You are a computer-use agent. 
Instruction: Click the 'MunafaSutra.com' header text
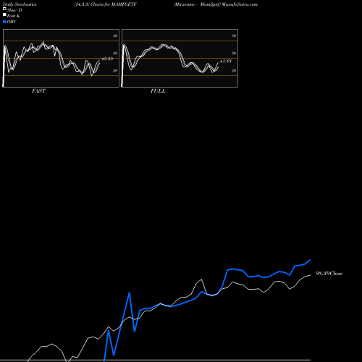(240, 4)
